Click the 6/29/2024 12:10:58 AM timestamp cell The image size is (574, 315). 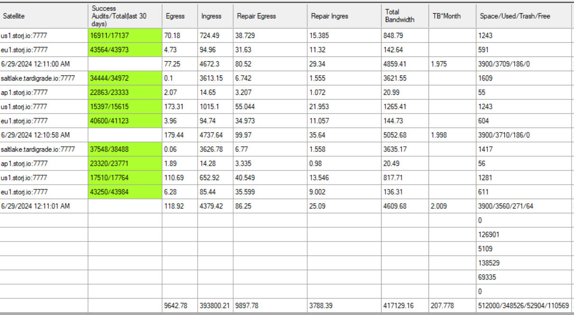[44, 135]
